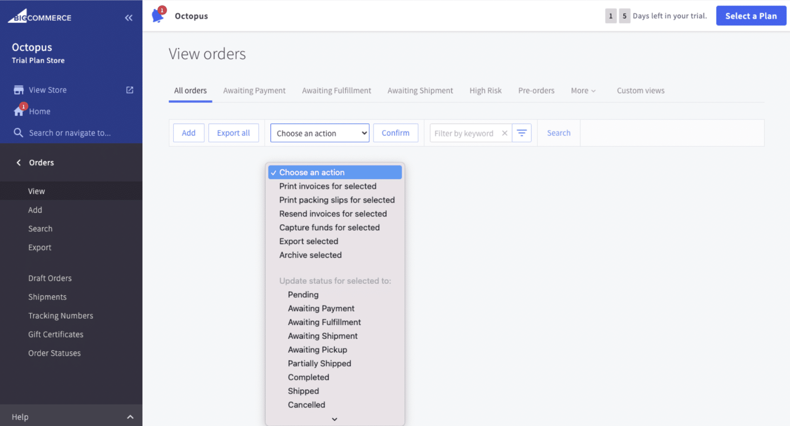This screenshot has height=426, width=790.
Task: Switch to All orders tab
Action: point(190,90)
